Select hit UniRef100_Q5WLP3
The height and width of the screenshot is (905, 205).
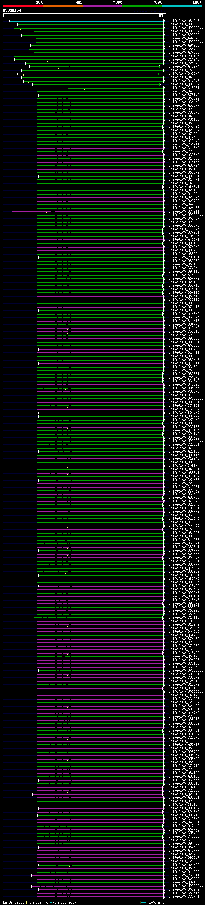184,226
